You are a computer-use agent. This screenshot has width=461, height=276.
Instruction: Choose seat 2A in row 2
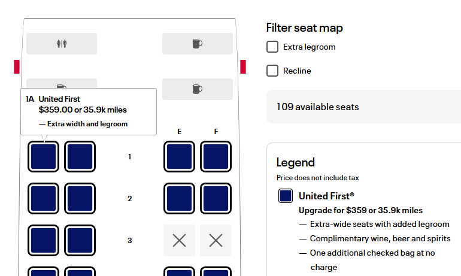[44, 199]
